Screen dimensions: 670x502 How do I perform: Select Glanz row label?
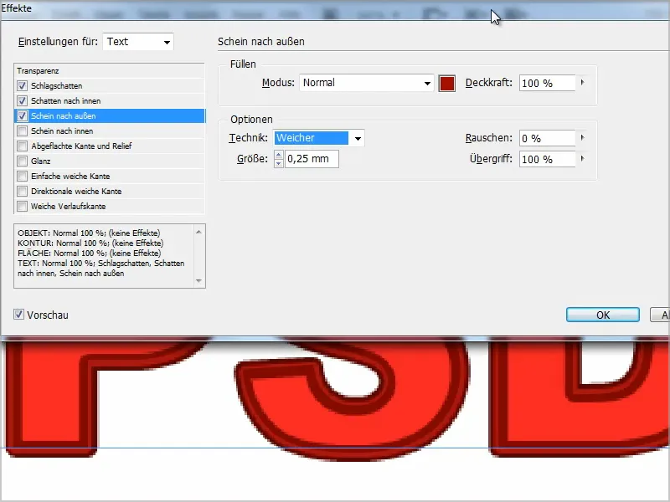click(x=40, y=161)
